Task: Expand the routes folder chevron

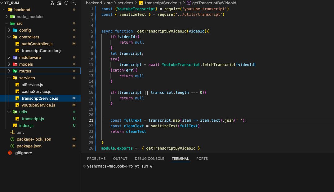Action: tap(9, 71)
